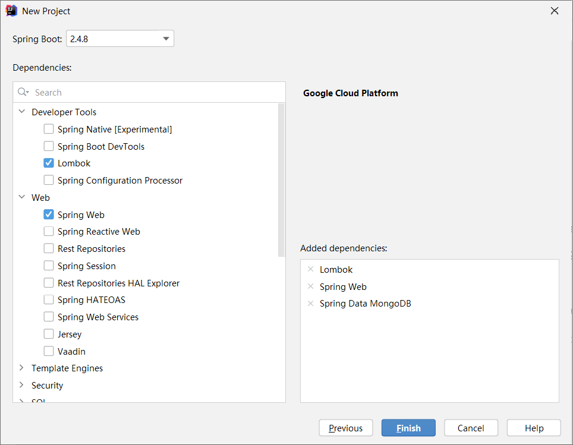This screenshot has width=573, height=445.
Task: Select the Developer Tools tree label
Action: point(64,112)
